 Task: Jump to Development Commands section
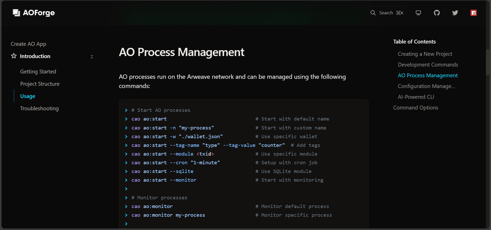click(428, 65)
